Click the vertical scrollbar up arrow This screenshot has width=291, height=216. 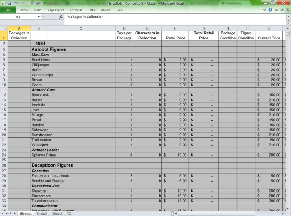288,28
